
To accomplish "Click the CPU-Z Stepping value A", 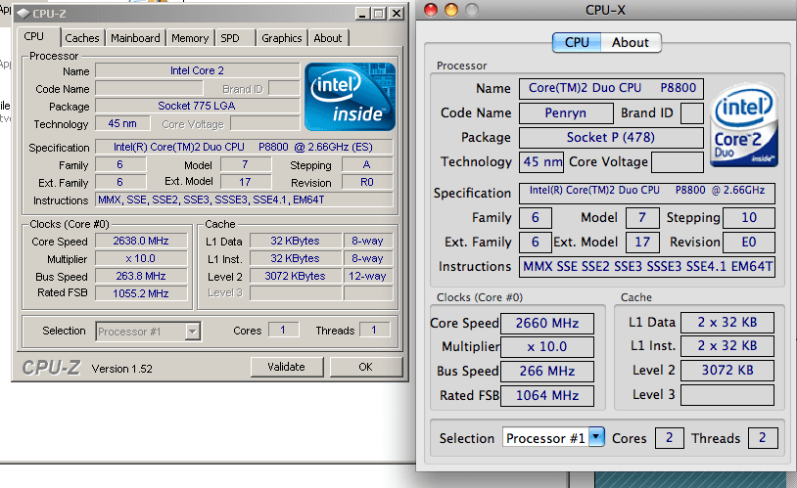I will point(367,164).
